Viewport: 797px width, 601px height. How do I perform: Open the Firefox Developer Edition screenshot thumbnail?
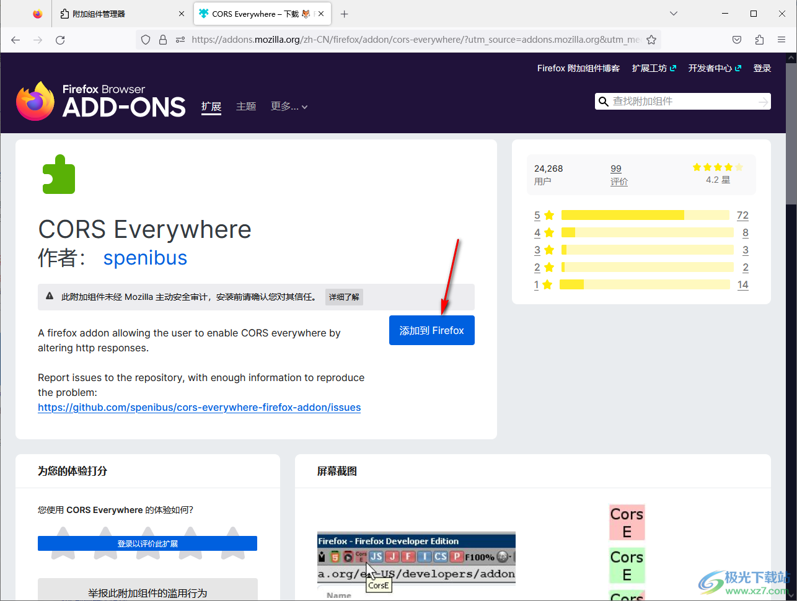[x=416, y=566]
